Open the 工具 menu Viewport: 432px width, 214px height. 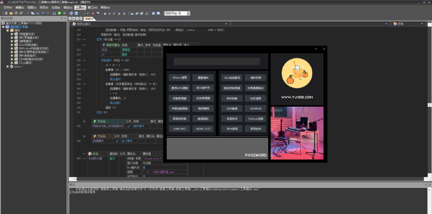point(79,8)
